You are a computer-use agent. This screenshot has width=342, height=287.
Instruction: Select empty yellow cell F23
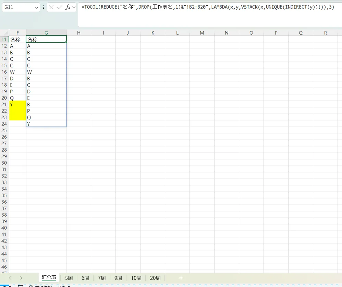(x=17, y=117)
